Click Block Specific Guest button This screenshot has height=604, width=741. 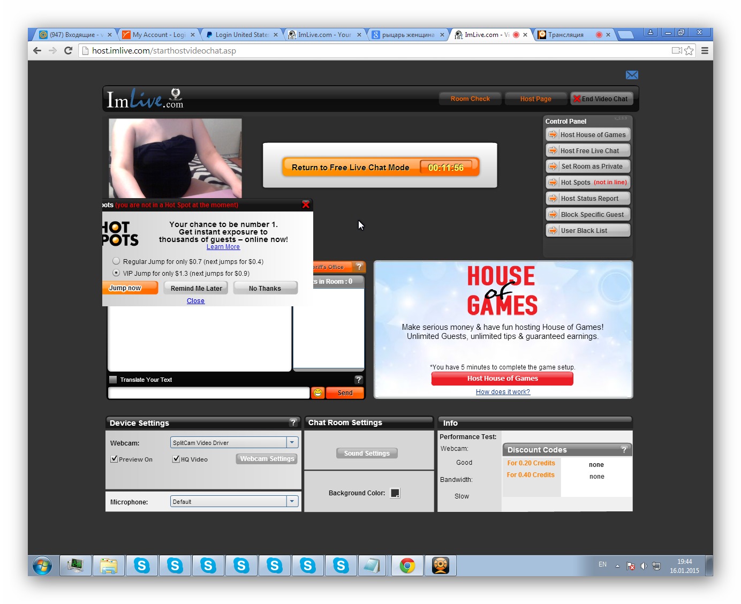coord(588,214)
